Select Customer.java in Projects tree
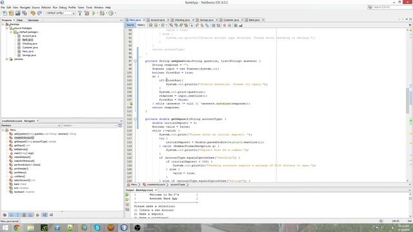This screenshot has height=232, width=413. click(30, 48)
